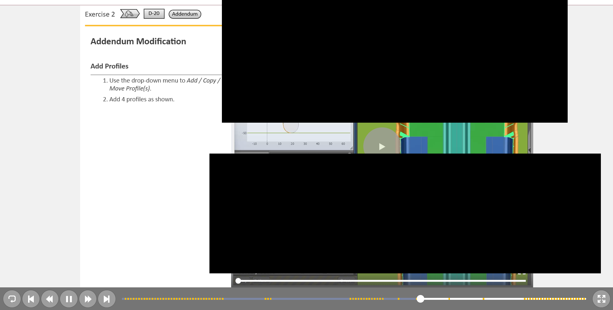This screenshot has height=310, width=613.
Task: Click the Addendum pill button
Action: [x=185, y=14]
